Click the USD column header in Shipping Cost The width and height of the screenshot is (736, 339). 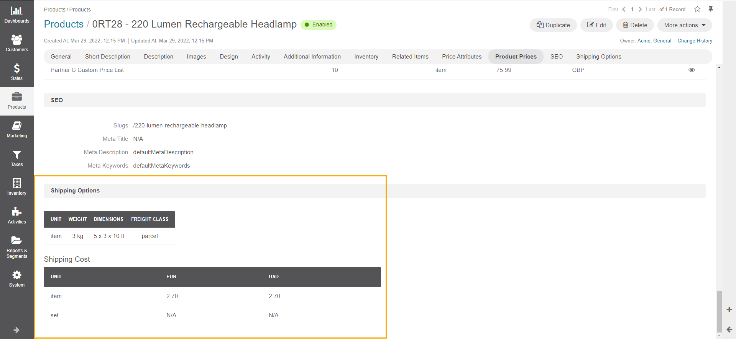274,277
